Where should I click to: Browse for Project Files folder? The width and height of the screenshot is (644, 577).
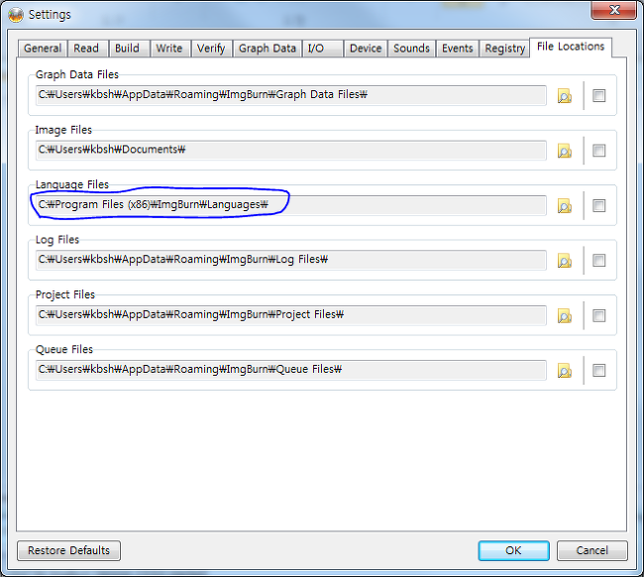pyautogui.click(x=565, y=315)
